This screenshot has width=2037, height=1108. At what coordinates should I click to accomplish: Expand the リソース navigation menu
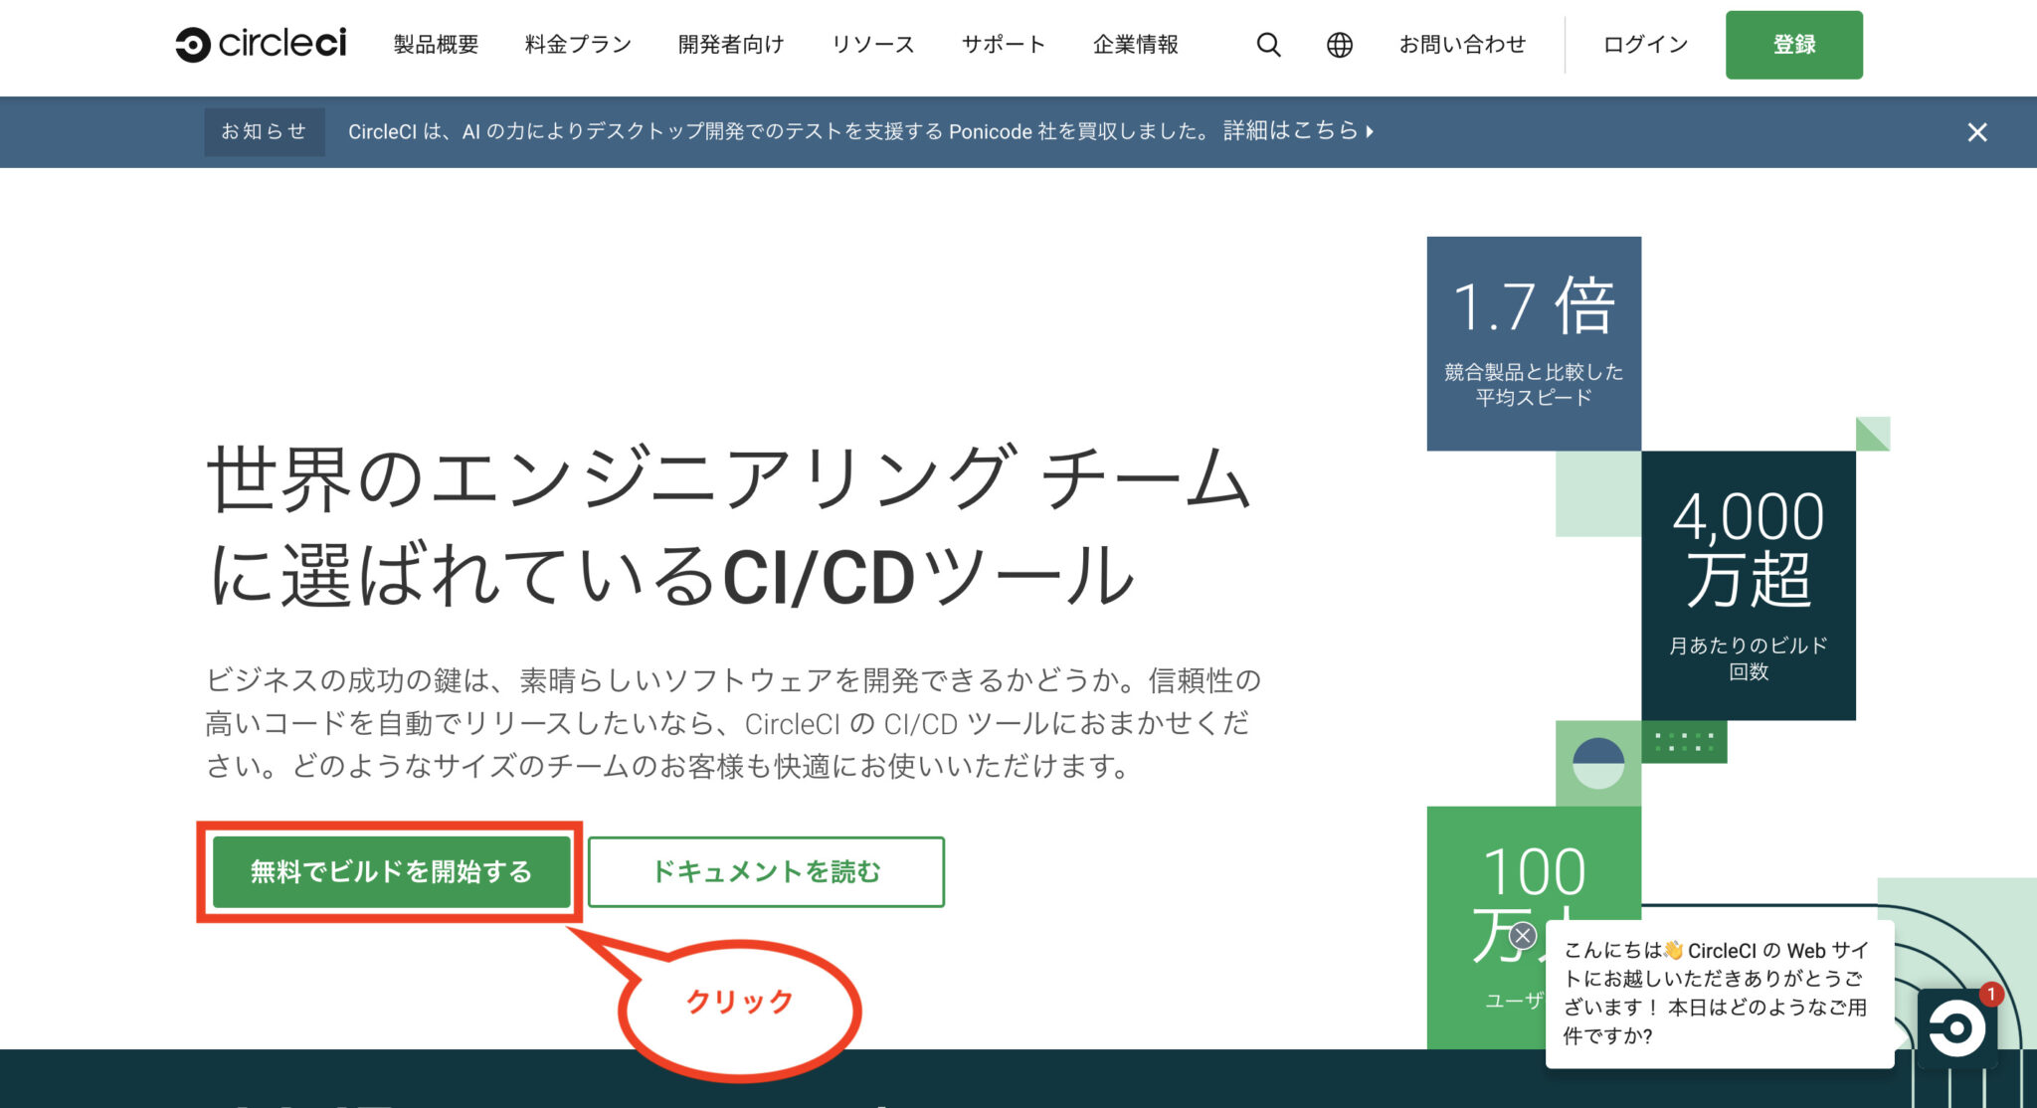coord(872,44)
